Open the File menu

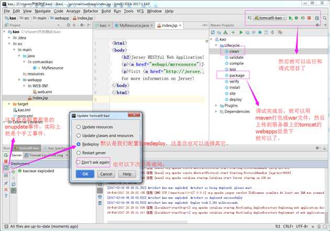[7, 11]
